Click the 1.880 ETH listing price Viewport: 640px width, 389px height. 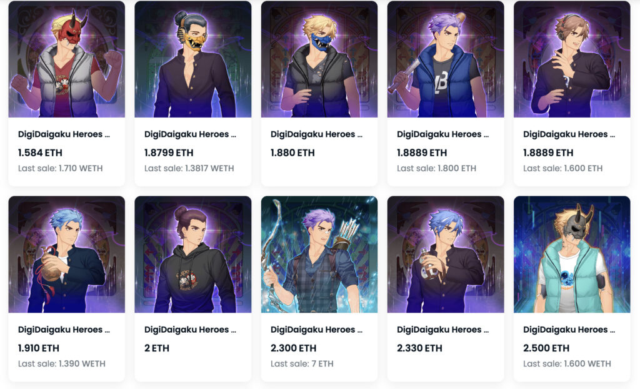tap(292, 153)
